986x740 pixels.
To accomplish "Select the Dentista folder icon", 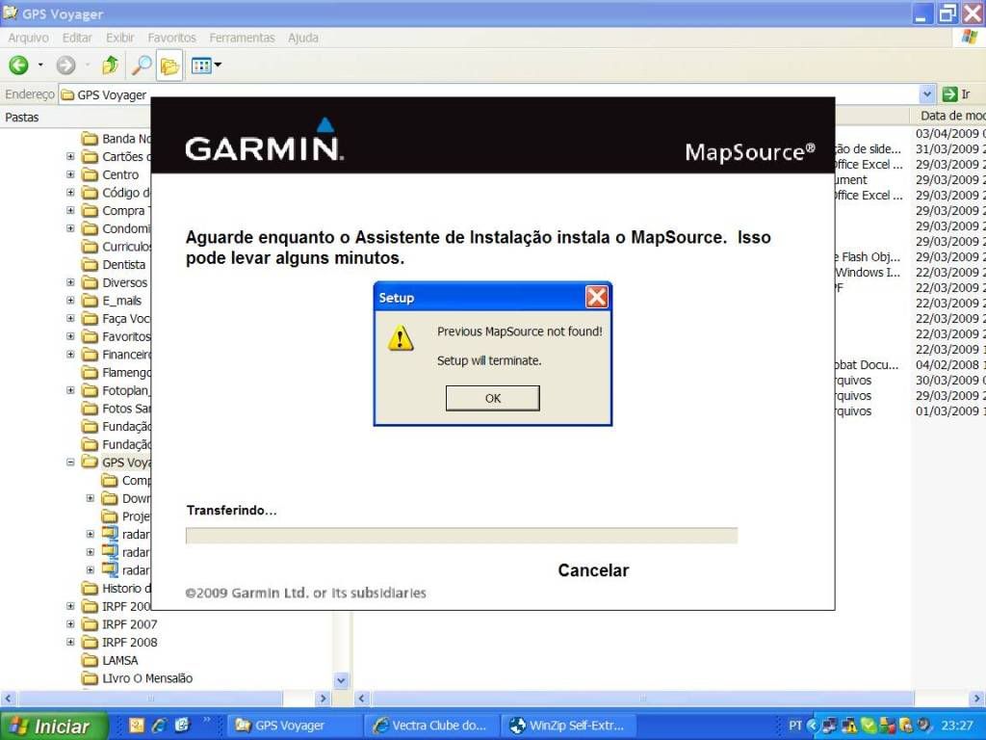I will pos(91,264).
